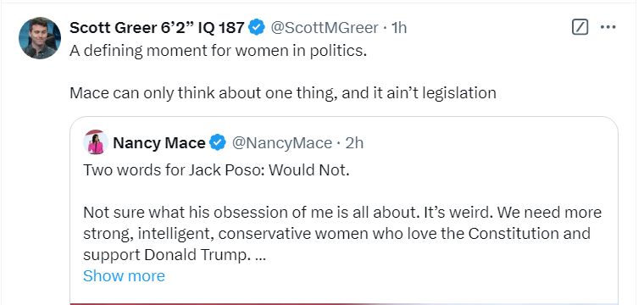Click "Two words for Jack Poso" line
Viewport: 644px width, 305px height.
(216, 170)
